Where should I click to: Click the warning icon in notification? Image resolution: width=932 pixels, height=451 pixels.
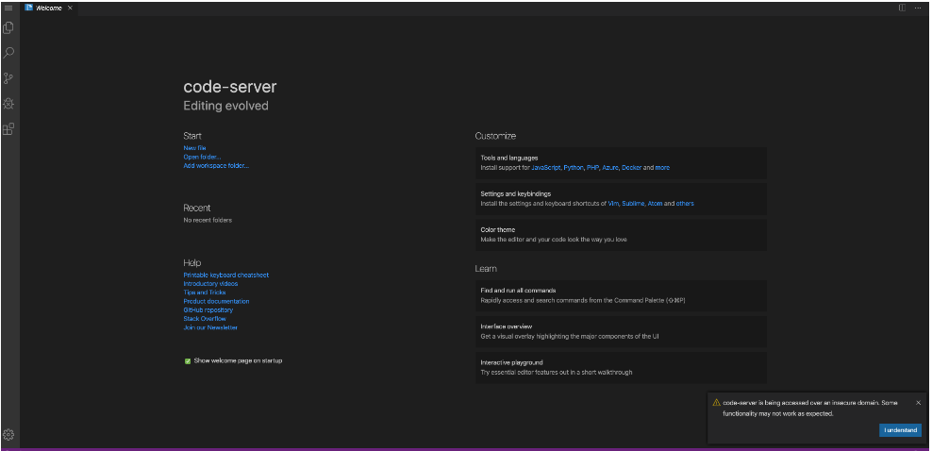click(x=716, y=402)
